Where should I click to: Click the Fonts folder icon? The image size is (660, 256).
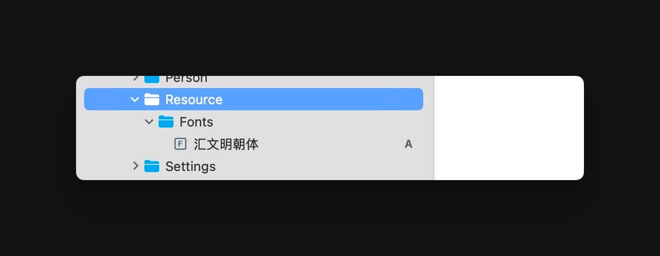click(166, 122)
